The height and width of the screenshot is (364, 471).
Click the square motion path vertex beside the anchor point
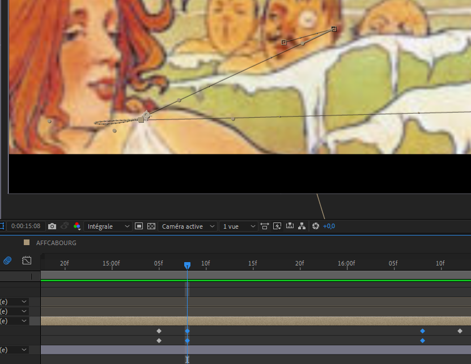point(141,120)
